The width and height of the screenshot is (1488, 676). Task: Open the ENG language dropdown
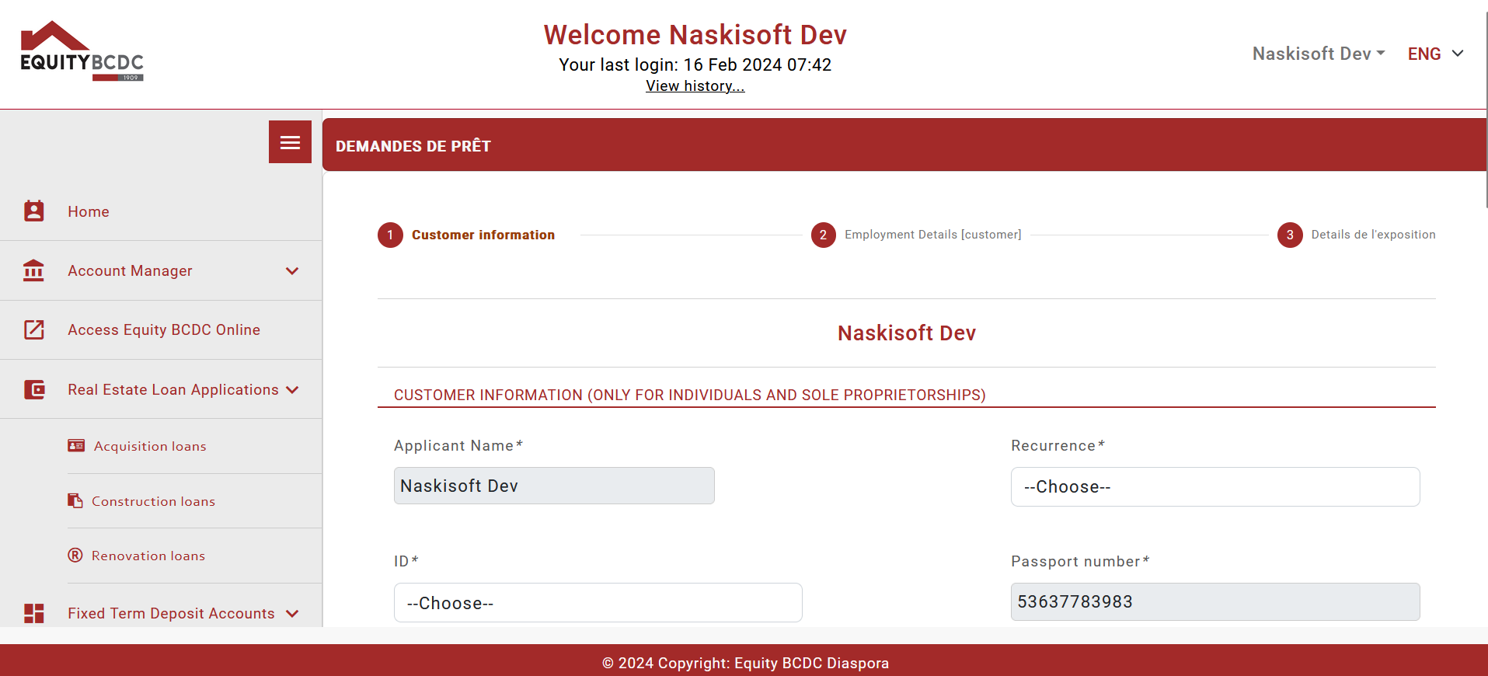[x=1436, y=54]
